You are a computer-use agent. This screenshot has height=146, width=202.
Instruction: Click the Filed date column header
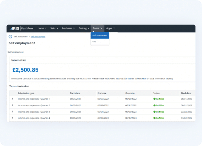tap(186, 93)
